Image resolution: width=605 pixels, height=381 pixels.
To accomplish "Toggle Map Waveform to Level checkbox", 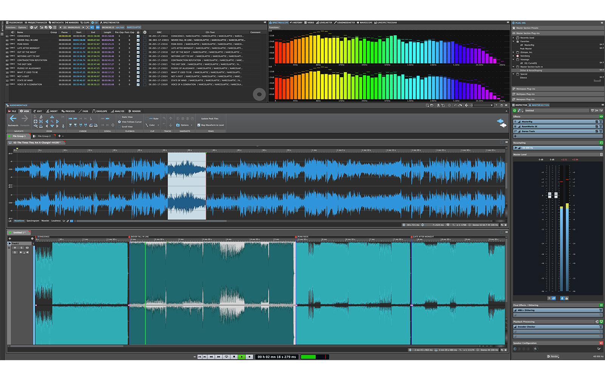I will pos(199,125).
